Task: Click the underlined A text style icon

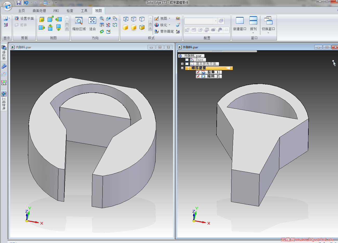Action: (x=178, y=31)
